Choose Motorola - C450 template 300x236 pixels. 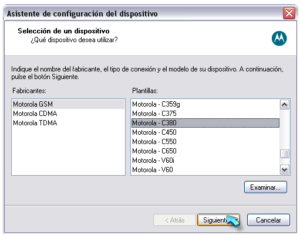[205, 132]
